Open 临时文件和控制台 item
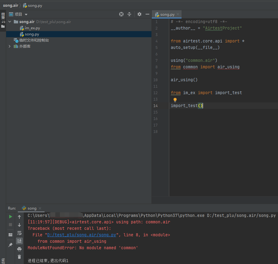The image size is (278, 264). [34, 40]
